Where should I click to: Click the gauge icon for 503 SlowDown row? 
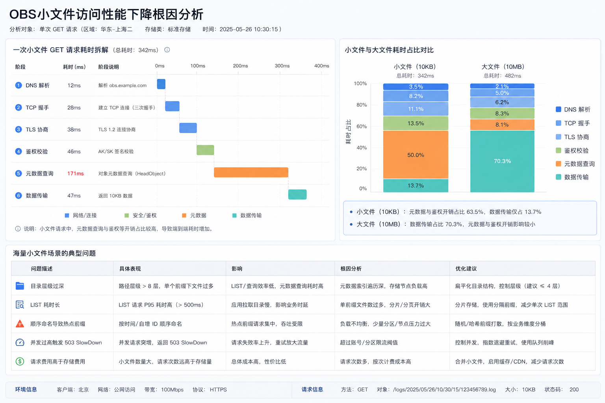[x=20, y=342]
